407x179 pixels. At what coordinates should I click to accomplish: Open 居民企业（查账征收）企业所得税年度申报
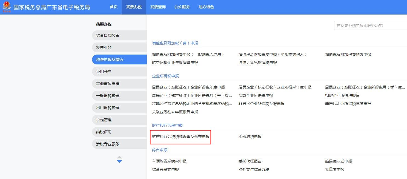tap(188, 87)
